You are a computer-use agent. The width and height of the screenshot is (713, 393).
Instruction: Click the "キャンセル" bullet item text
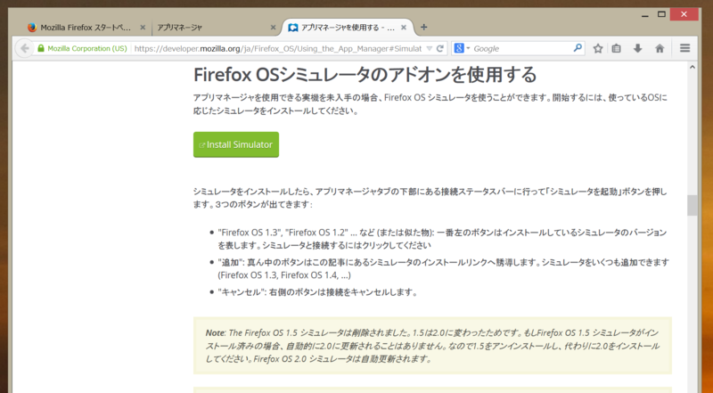[x=317, y=292]
